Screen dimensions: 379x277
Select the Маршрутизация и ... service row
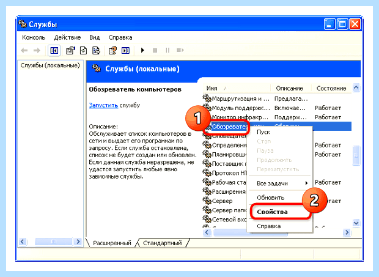pos(240,98)
